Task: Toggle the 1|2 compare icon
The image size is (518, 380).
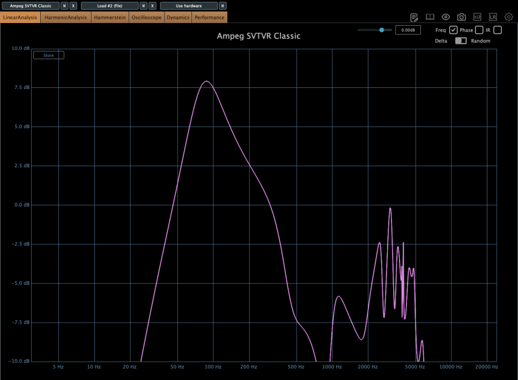Action: [x=477, y=17]
